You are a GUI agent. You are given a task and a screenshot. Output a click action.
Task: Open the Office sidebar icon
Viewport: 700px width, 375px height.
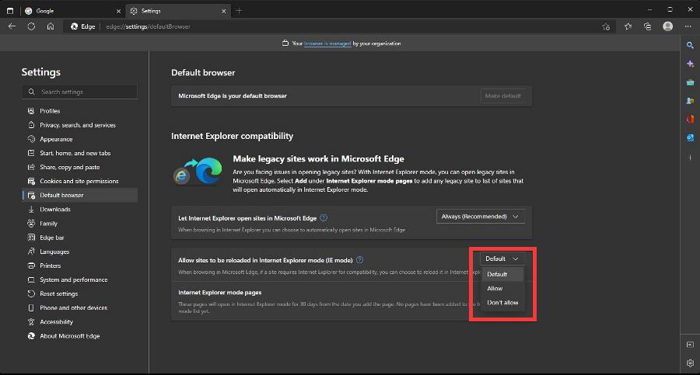click(x=690, y=119)
